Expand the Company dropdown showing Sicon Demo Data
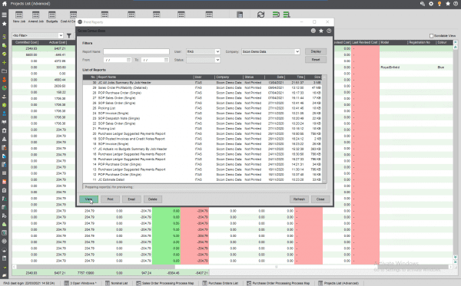Screen dimensions: 461x286 pos(297,51)
